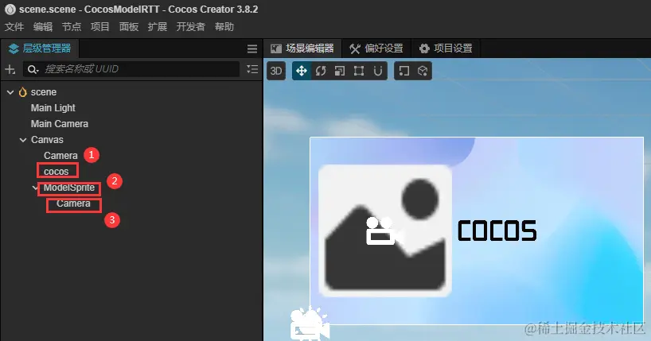Viewport: 651px width, 341px height.
Task: Toggle the pivot/center anchor mode icon
Action: click(404, 71)
